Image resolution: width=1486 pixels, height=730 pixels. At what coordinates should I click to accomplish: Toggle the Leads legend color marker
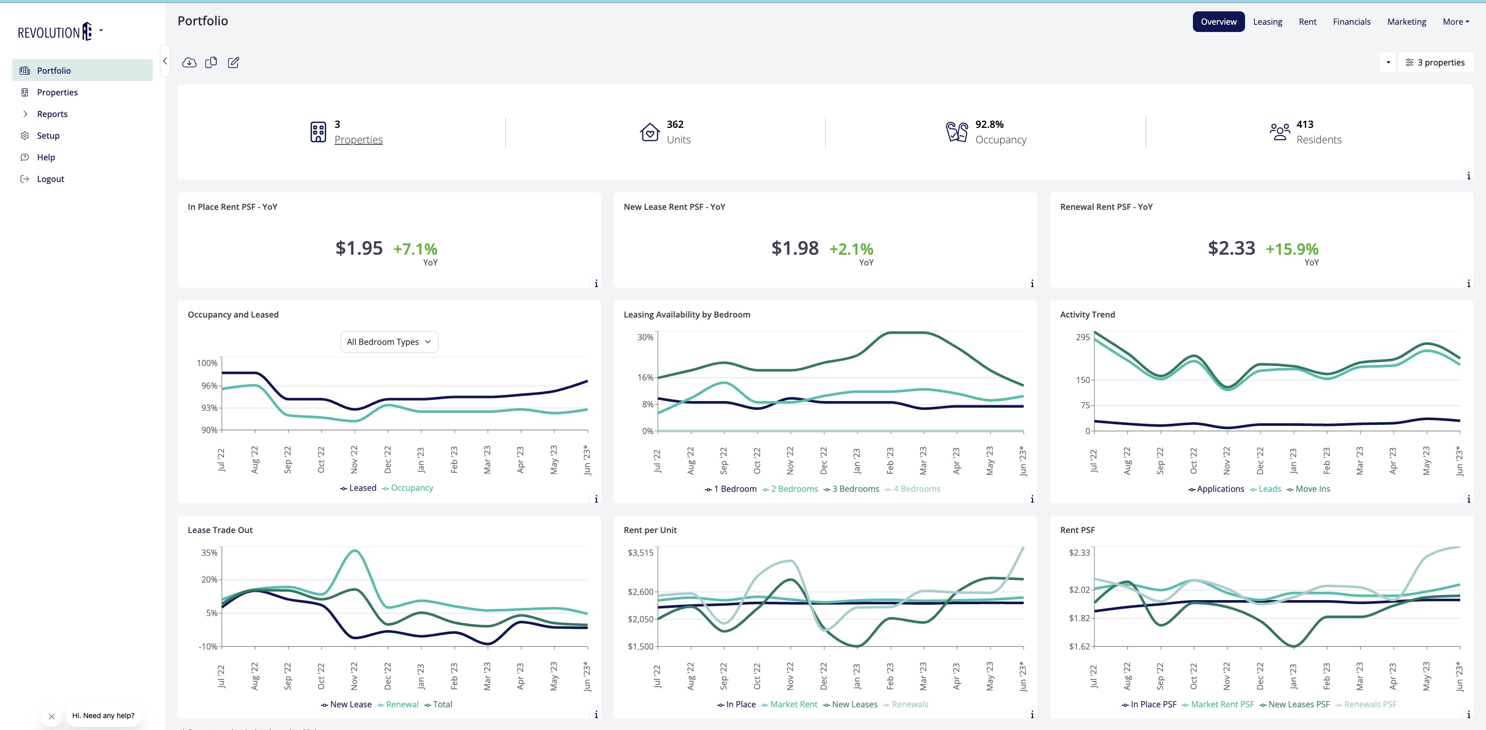coord(1253,490)
